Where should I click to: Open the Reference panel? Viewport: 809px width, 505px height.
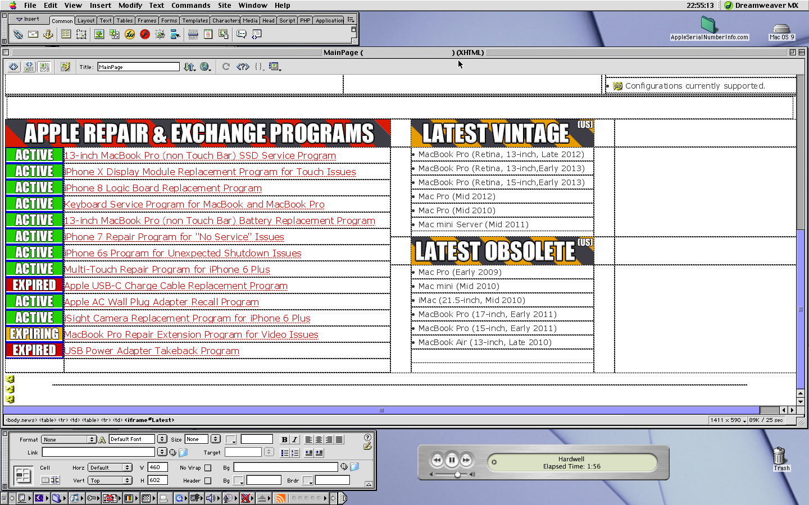pos(243,67)
